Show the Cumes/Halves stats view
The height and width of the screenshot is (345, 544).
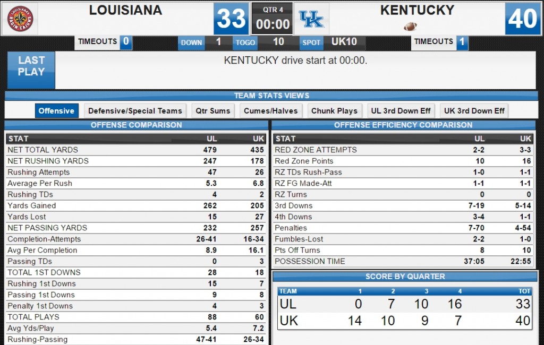[270, 111]
